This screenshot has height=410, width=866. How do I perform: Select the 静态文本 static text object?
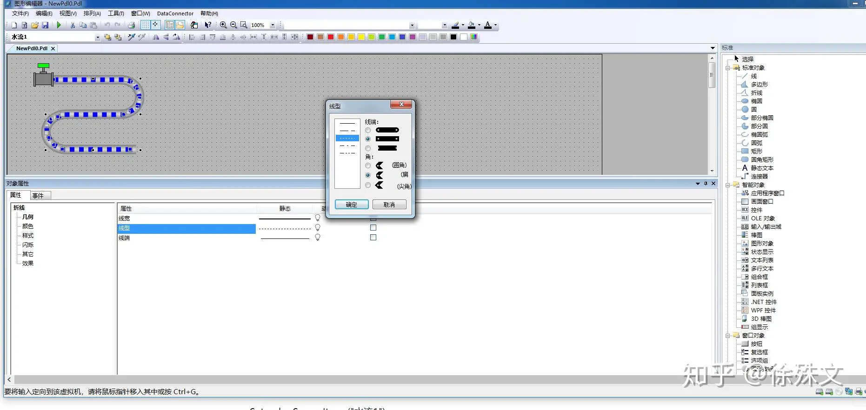(761, 168)
